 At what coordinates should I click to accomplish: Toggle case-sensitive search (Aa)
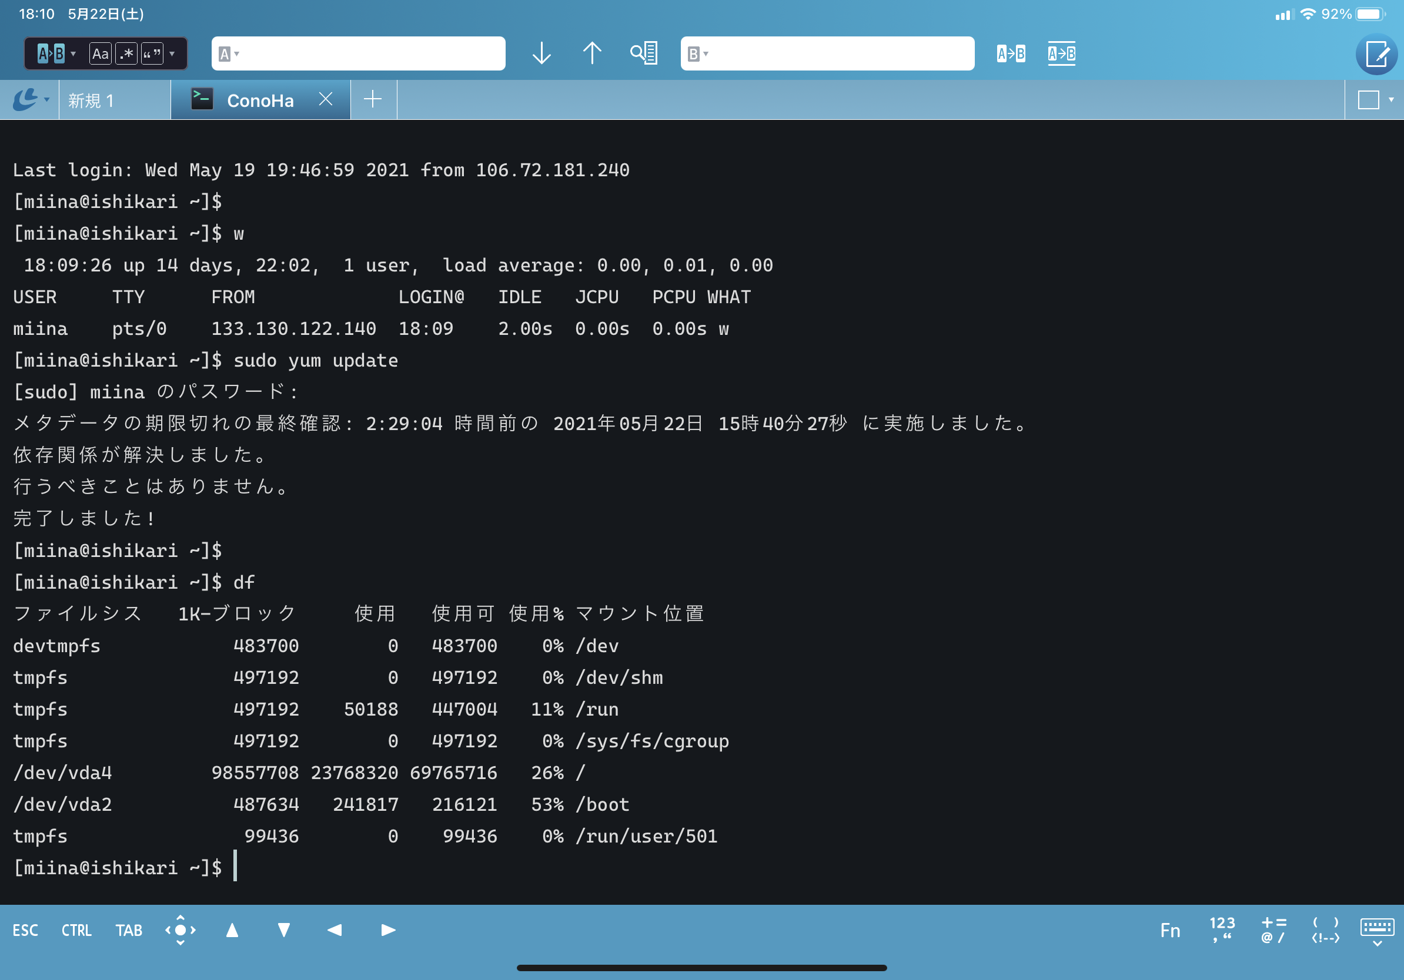pos(100,54)
